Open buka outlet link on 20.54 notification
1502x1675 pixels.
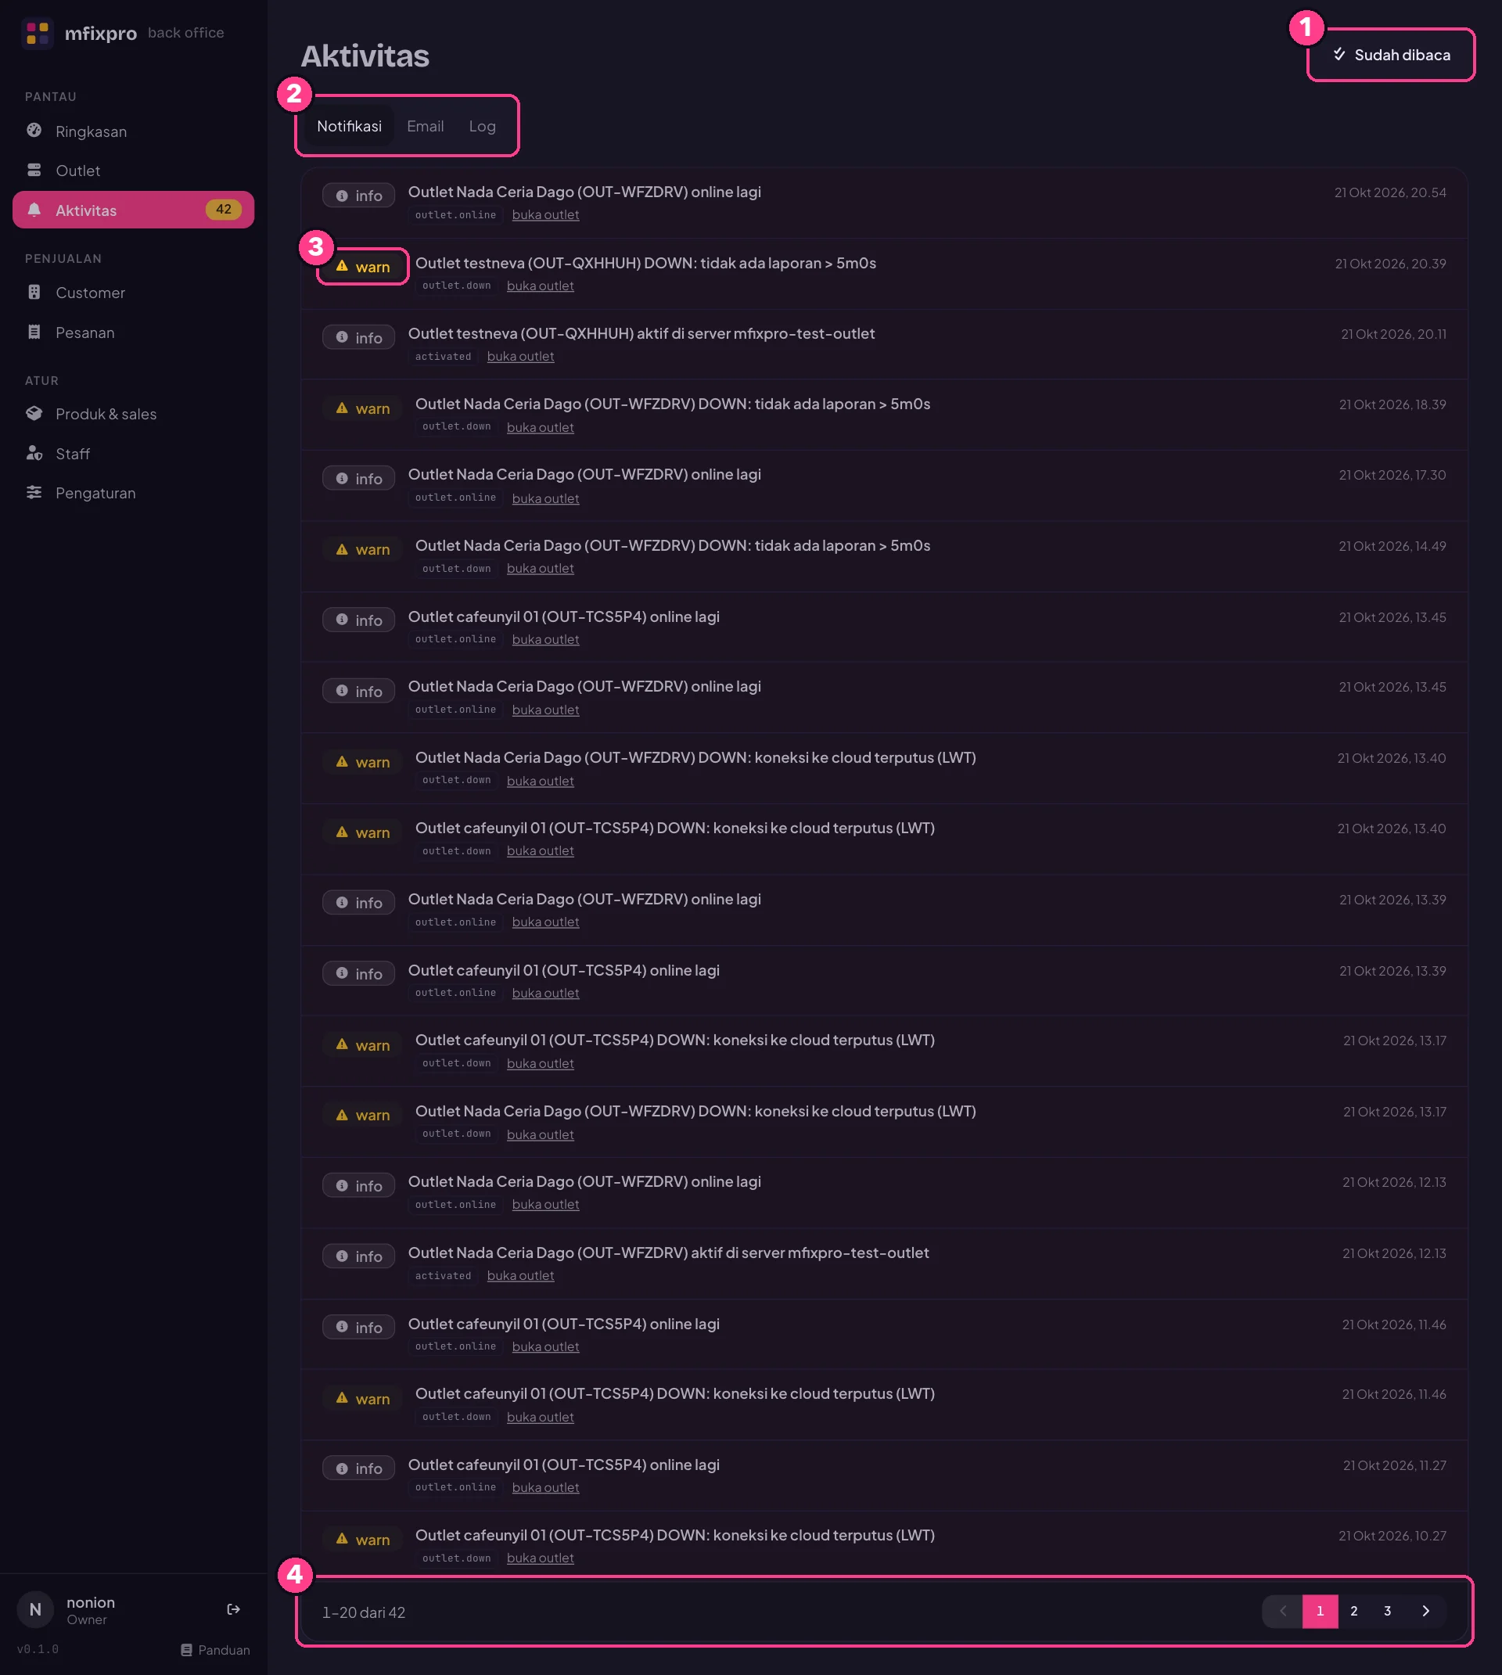(x=545, y=214)
